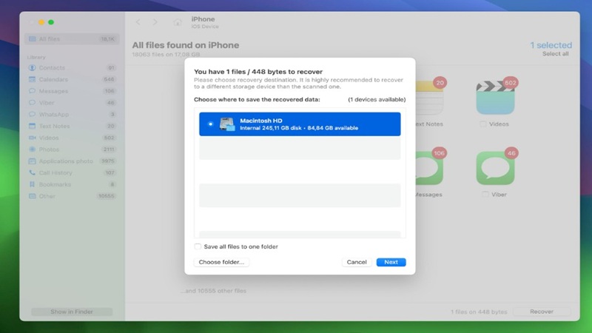Click the Recover button in main window
The height and width of the screenshot is (333, 592).
pos(542,312)
